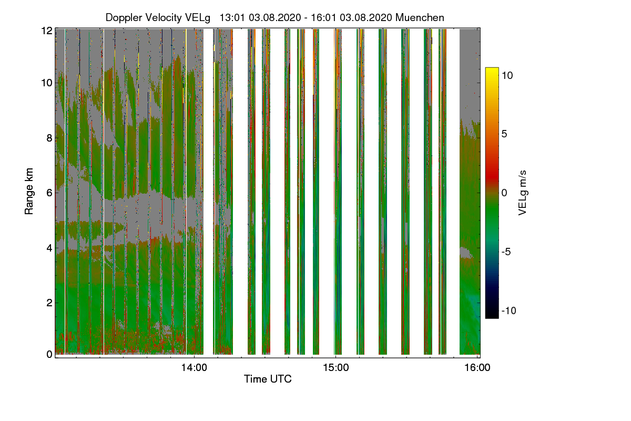Click the gray data block near 16:00
The width and height of the screenshot is (631, 421).
click(x=470, y=74)
